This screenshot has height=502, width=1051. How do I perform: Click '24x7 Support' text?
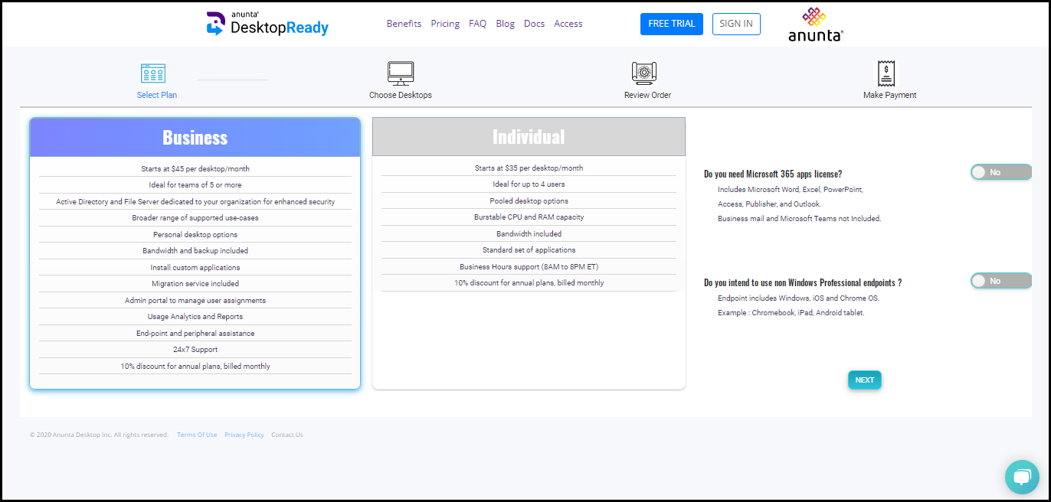[195, 350]
